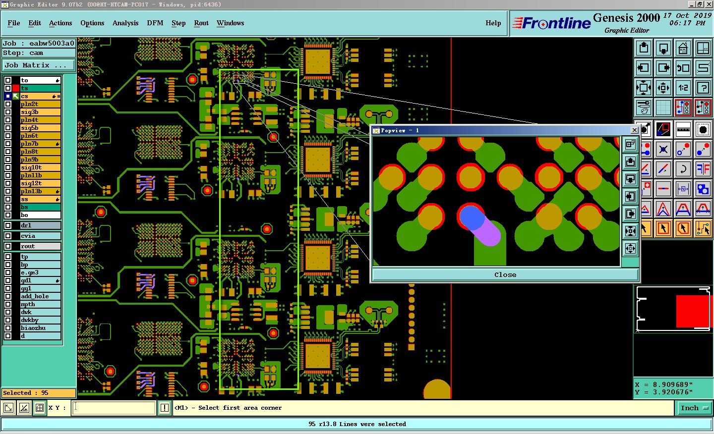Image resolution: width=714 pixels, height=434 pixels.
Task: Toggle display checkbox for layer biaozhu
Action: 8,328
